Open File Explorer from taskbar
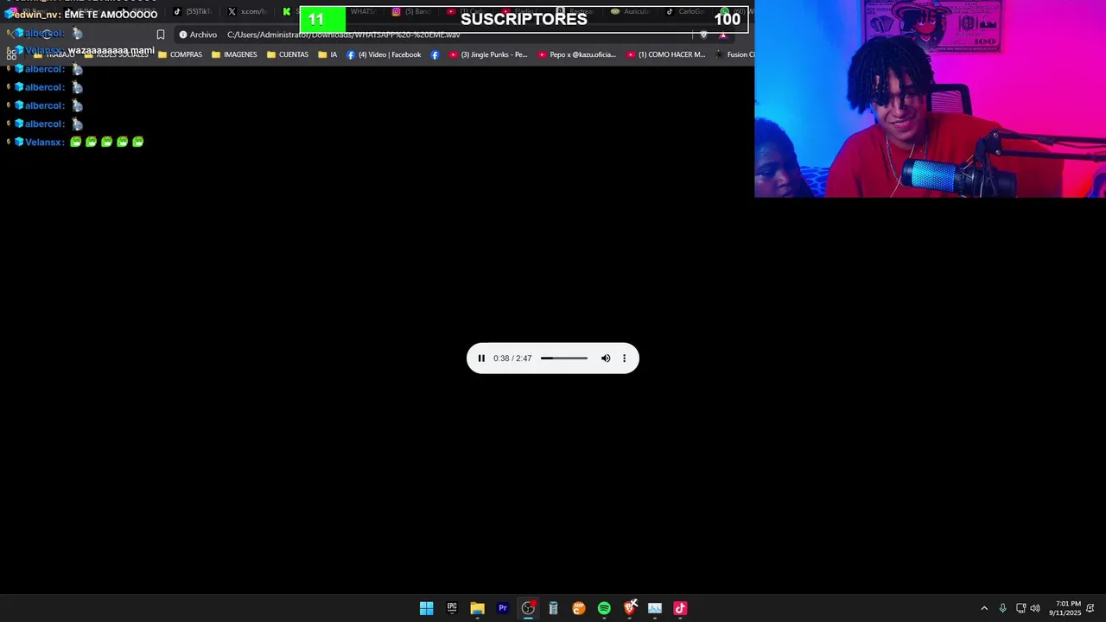 [x=477, y=608]
